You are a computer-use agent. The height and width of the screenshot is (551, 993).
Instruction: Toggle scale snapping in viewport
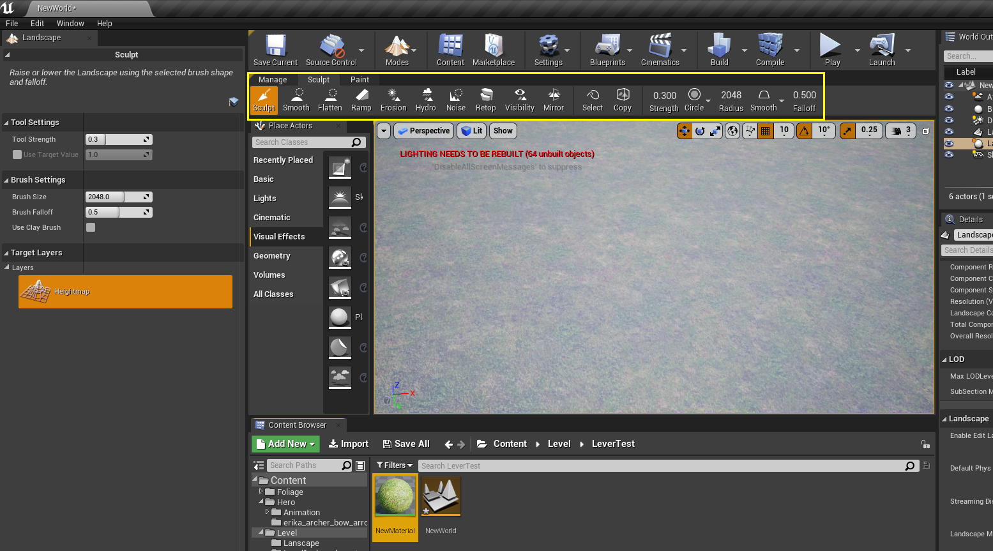[847, 131]
